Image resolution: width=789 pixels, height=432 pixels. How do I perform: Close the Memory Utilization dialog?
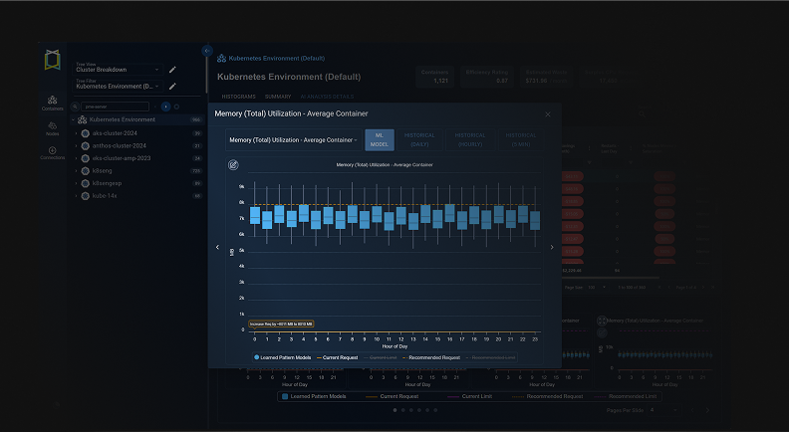click(x=547, y=114)
